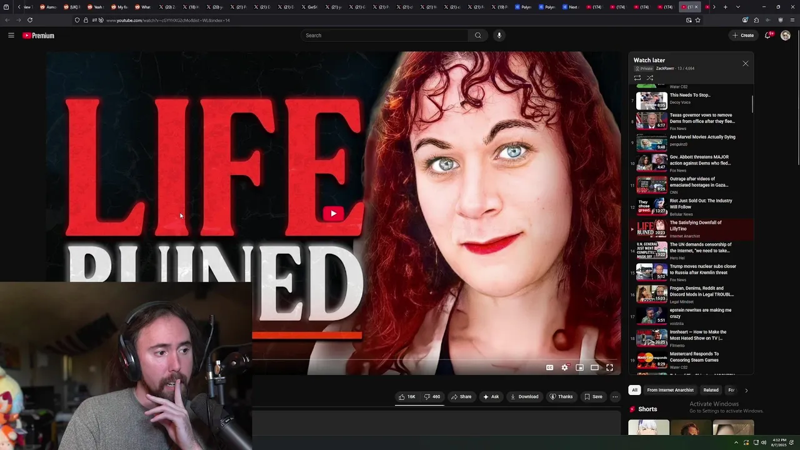Switch to the GorSK browser tab
The height and width of the screenshot is (450, 800).
point(311,7)
